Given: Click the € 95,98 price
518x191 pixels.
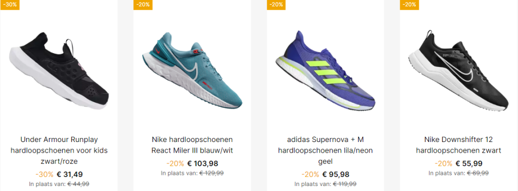Looking at the screenshot, I should (336, 174).
